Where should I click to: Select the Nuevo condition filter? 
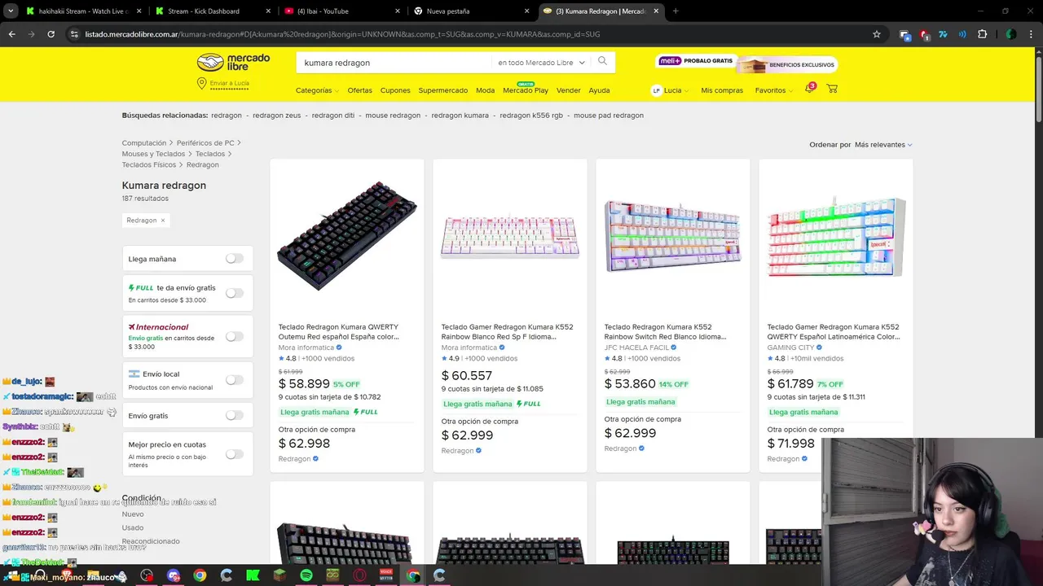[x=133, y=514]
